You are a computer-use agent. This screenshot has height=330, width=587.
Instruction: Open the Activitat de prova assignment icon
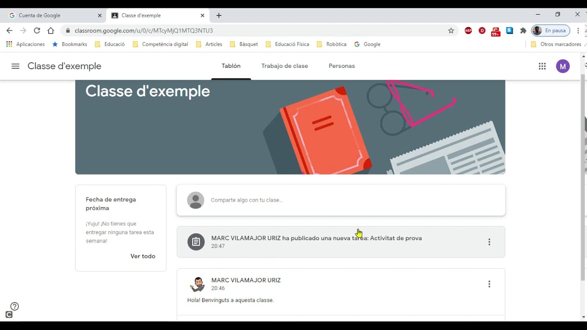pyautogui.click(x=196, y=242)
